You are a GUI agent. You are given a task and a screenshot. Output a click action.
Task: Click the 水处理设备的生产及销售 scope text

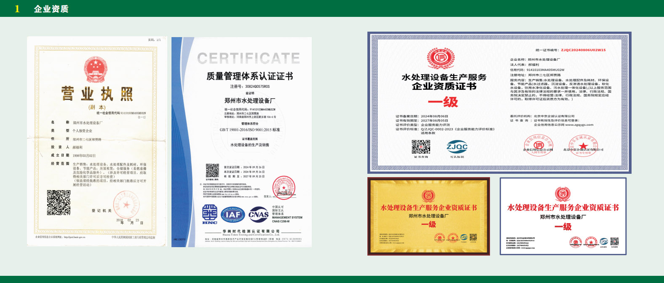pyautogui.click(x=250, y=145)
